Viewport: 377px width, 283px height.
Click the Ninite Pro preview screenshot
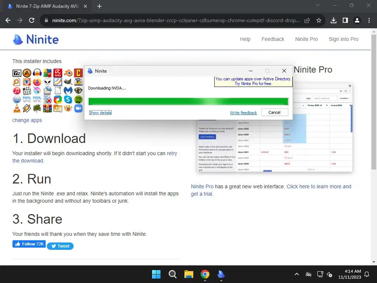tap(275, 127)
